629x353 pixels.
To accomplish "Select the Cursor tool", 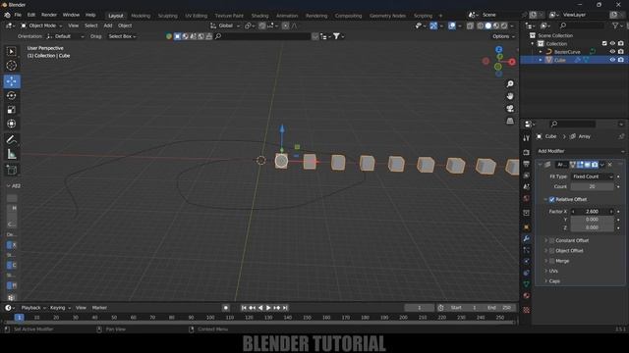I will [11, 66].
